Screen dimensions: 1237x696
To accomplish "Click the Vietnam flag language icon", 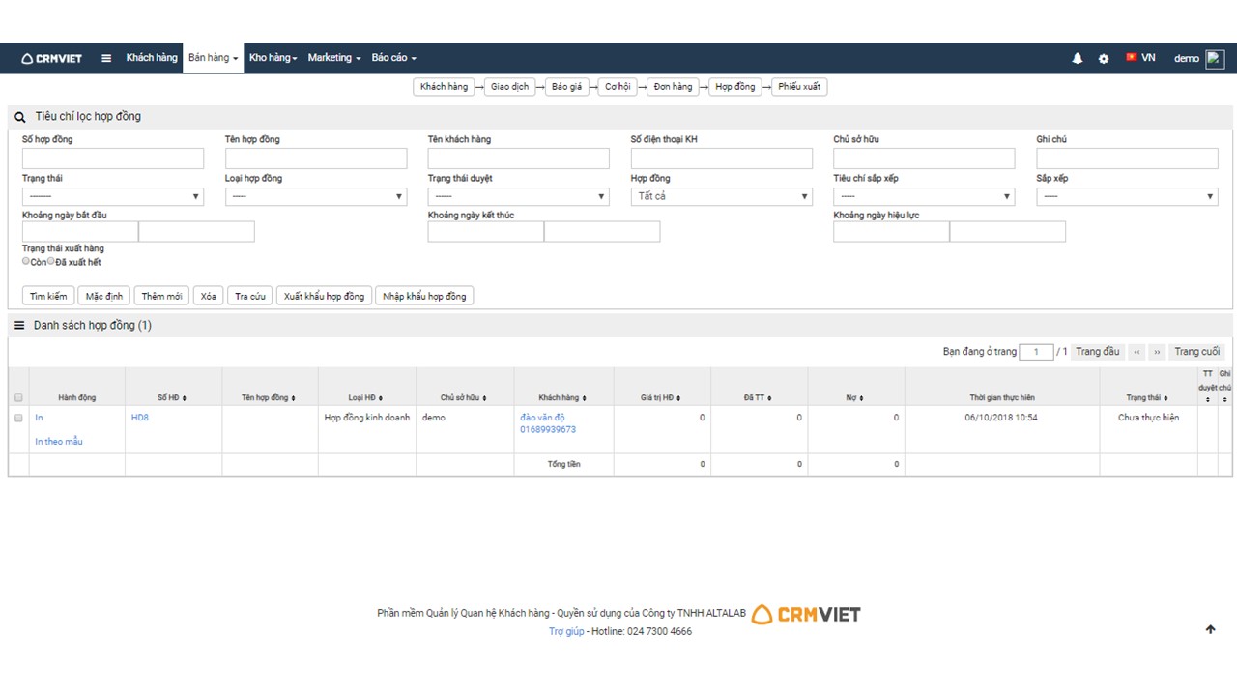I will click(1131, 58).
